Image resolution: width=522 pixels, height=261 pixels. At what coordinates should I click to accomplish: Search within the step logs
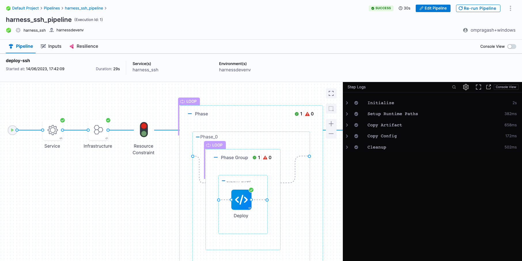click(454, 87)
